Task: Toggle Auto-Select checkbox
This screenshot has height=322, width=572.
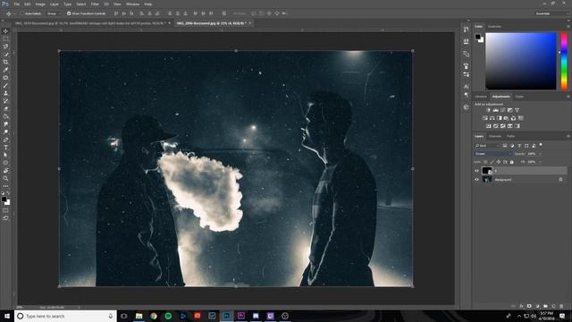Action: tap(21, 13)
